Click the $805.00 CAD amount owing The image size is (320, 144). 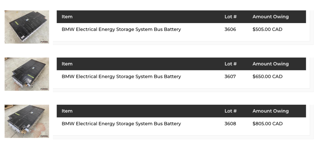click(x=267, y=124)
